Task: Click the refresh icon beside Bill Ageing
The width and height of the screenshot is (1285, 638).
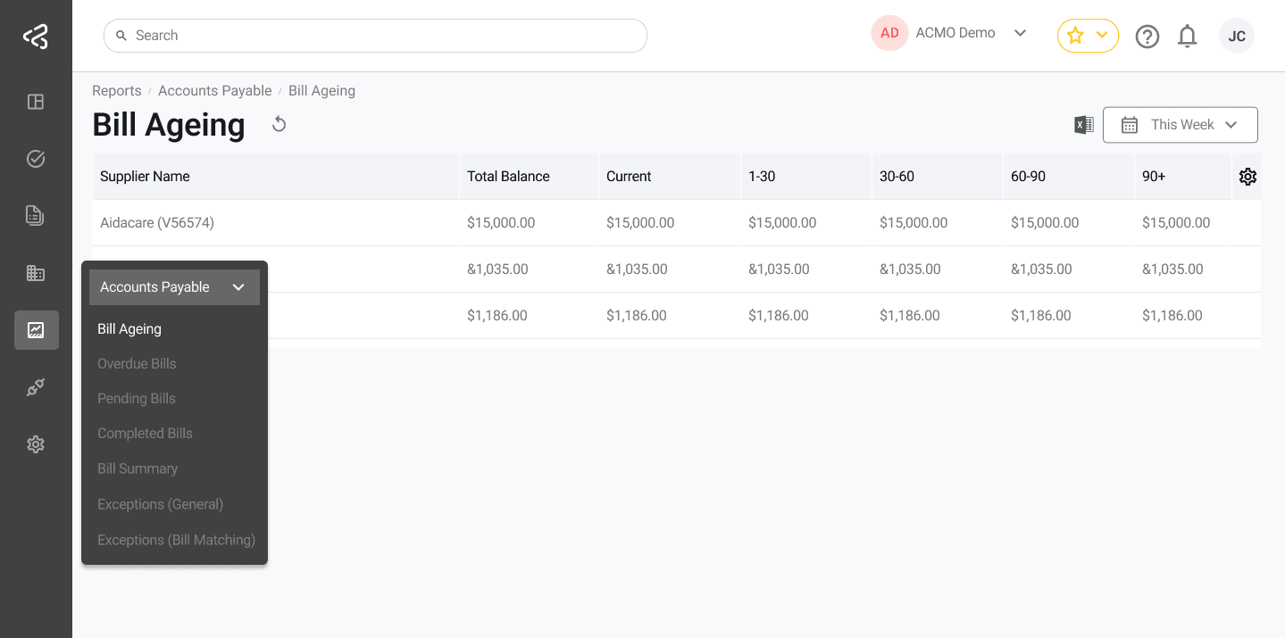Action: 280,124
